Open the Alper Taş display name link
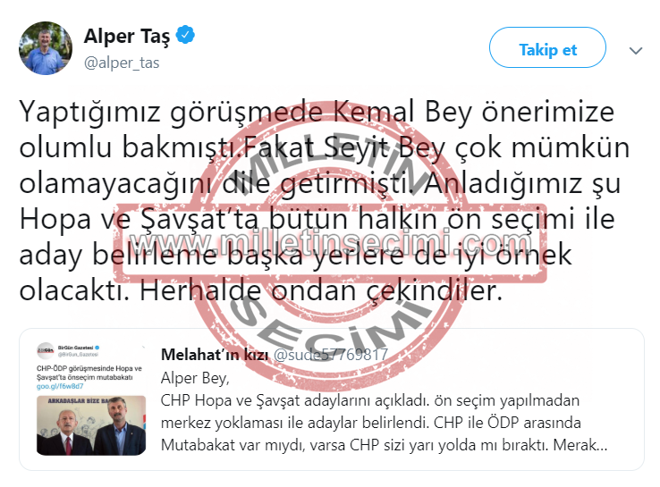The height and width of the screenshot is (487, 660). point(127,36)
